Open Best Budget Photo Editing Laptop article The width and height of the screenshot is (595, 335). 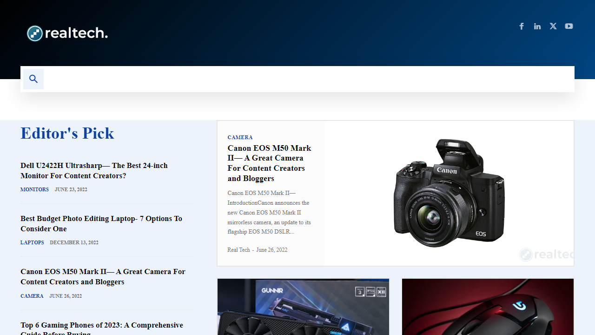[101, 224]
